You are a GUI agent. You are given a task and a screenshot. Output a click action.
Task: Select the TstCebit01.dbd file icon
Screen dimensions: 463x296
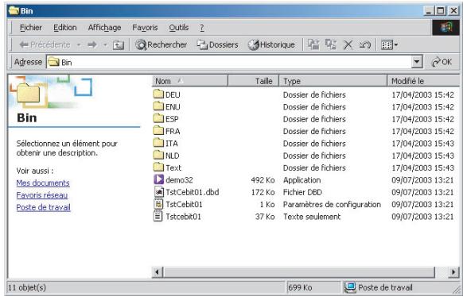coord(158,192)
